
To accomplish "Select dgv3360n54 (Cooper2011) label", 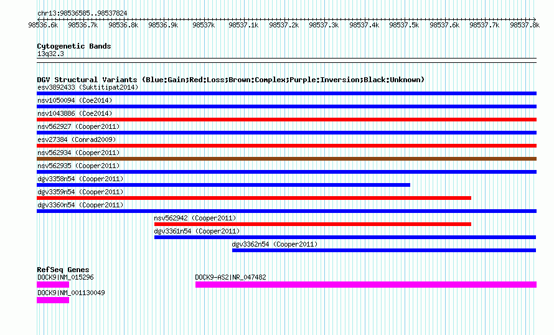I will click(80, 205).
